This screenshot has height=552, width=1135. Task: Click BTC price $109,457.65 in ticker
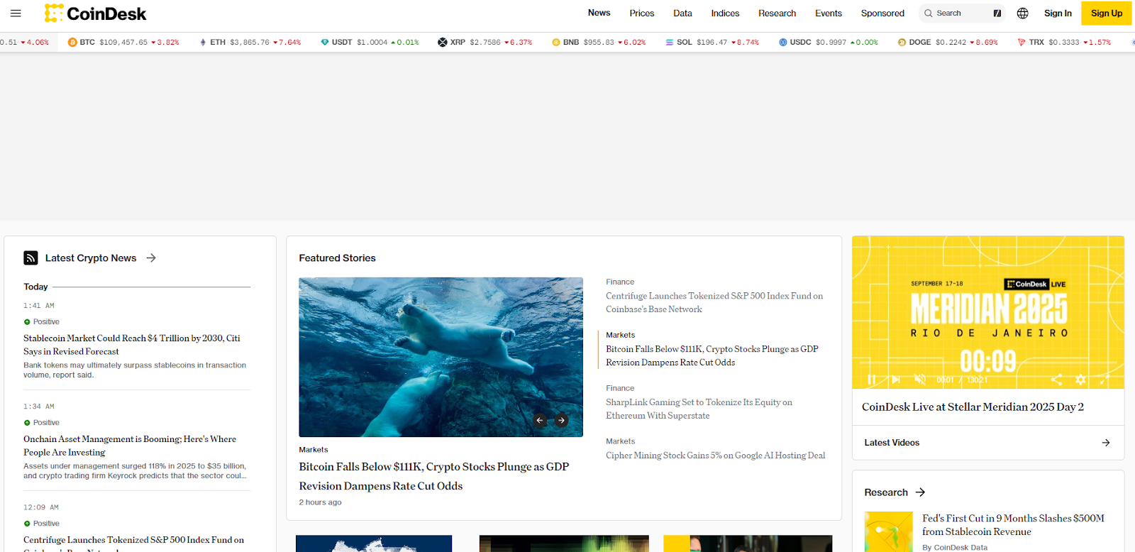123,42
